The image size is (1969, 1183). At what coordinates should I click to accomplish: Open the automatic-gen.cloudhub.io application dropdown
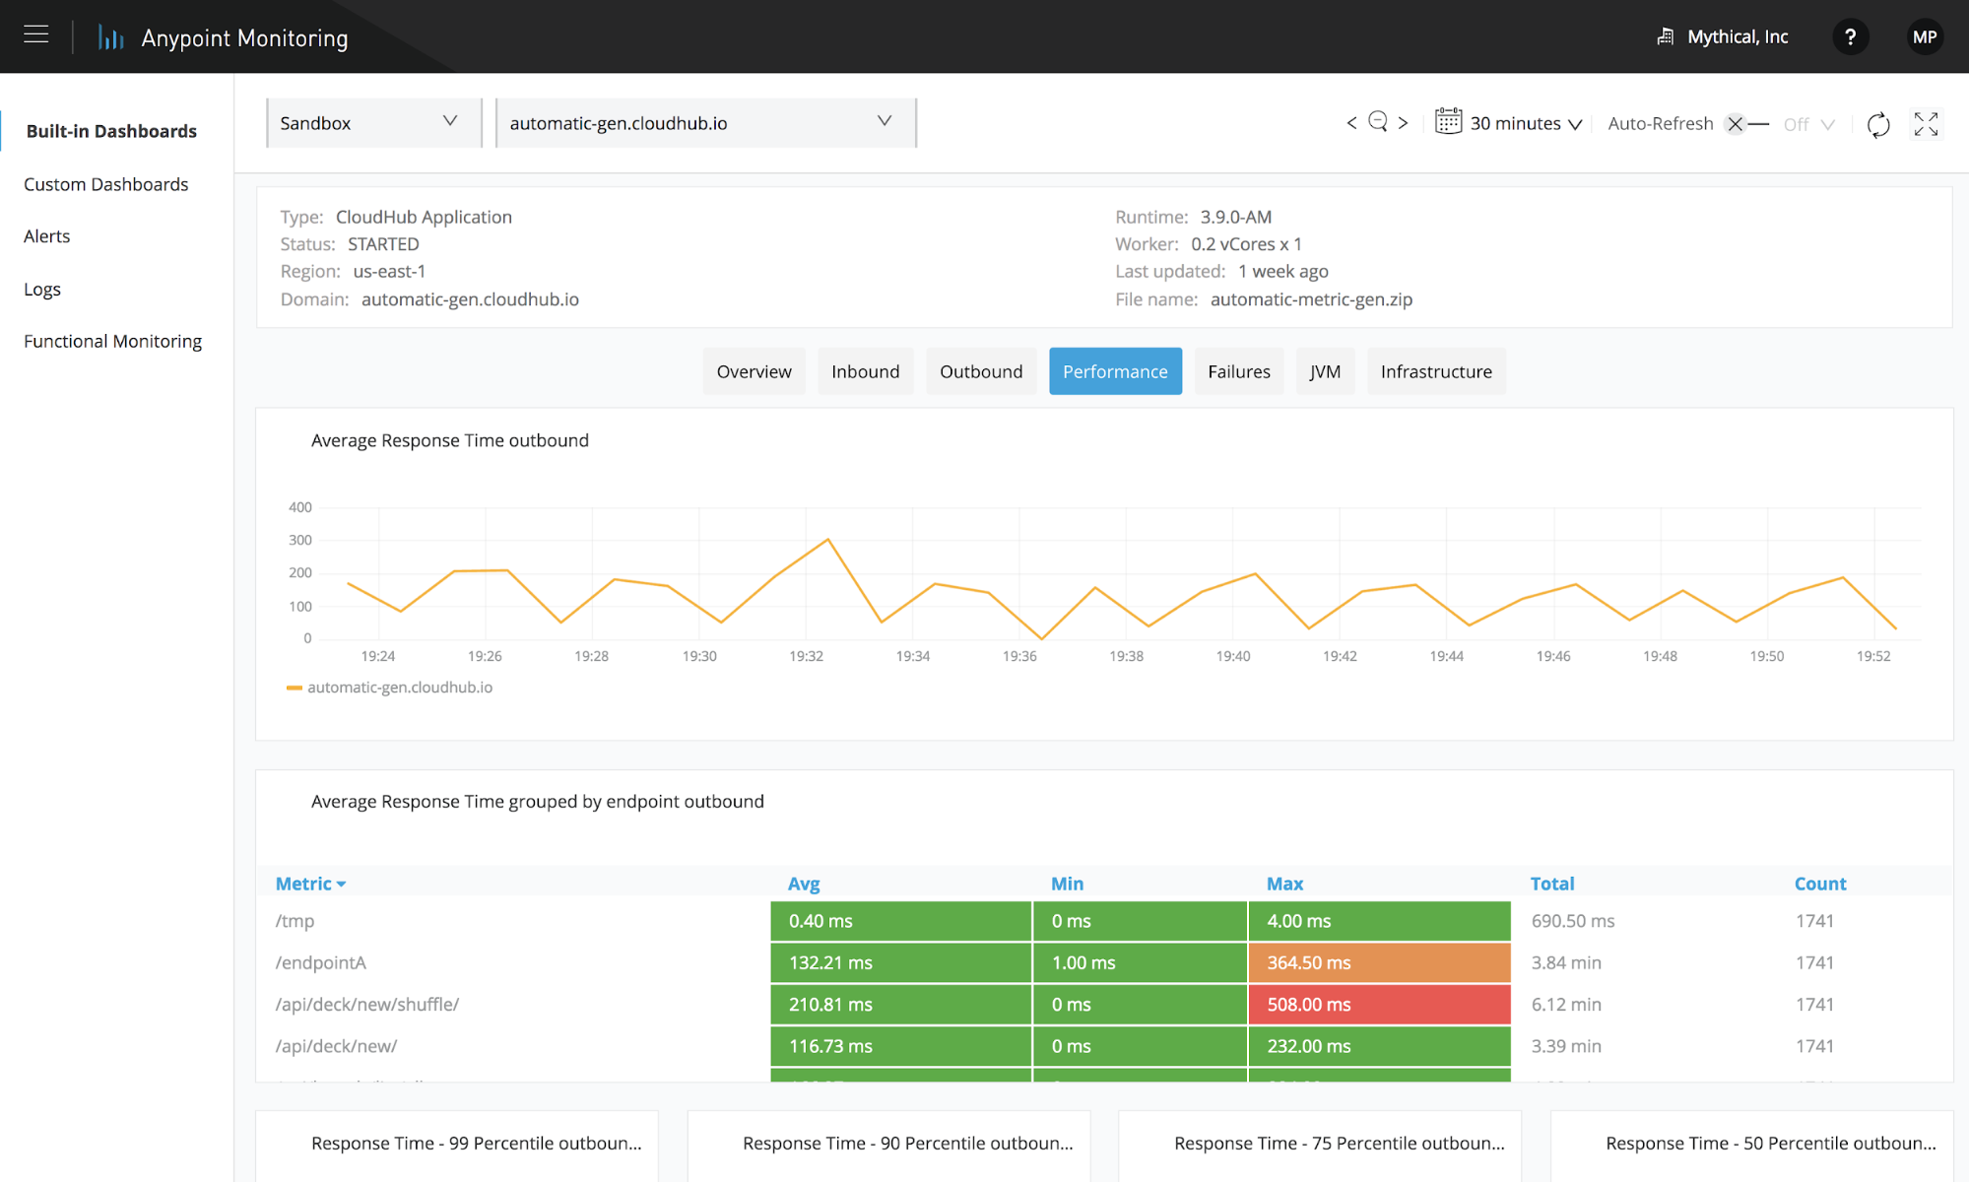tap(705, 122)
